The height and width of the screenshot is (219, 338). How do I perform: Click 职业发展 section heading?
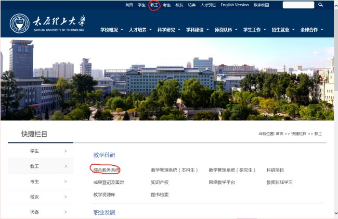[104, 213]
